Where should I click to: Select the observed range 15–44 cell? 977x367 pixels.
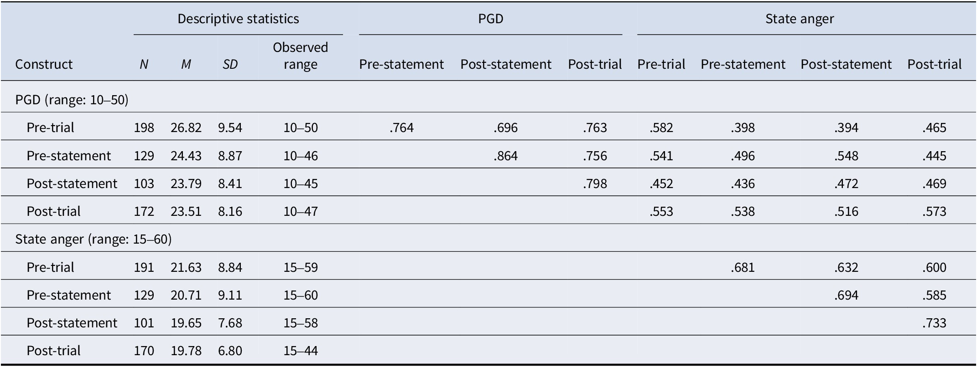[301, 351]
